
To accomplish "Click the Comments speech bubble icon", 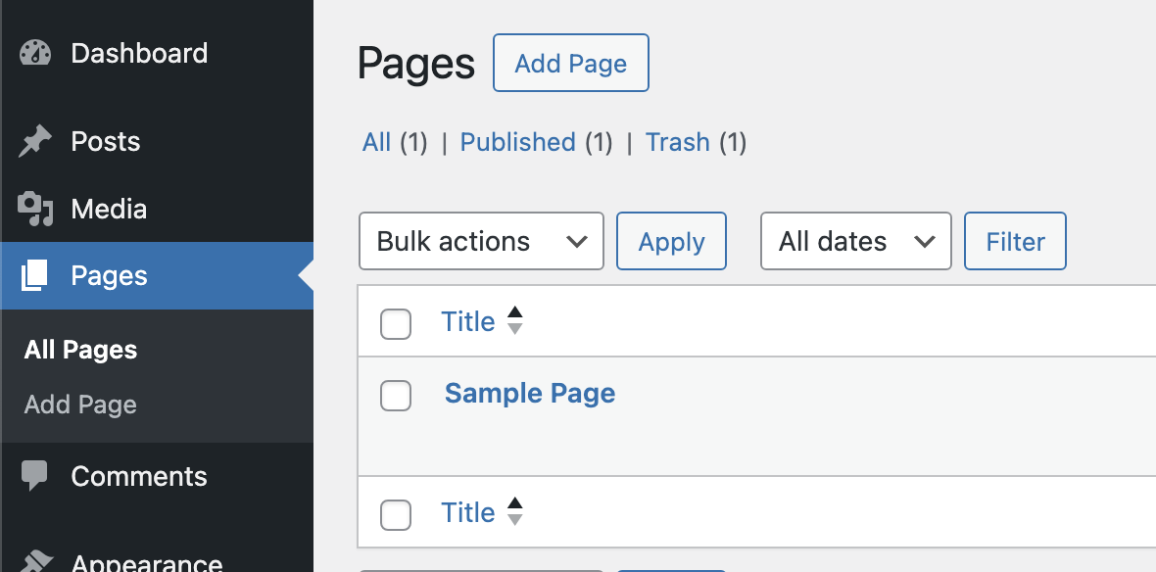I will 34,476.
